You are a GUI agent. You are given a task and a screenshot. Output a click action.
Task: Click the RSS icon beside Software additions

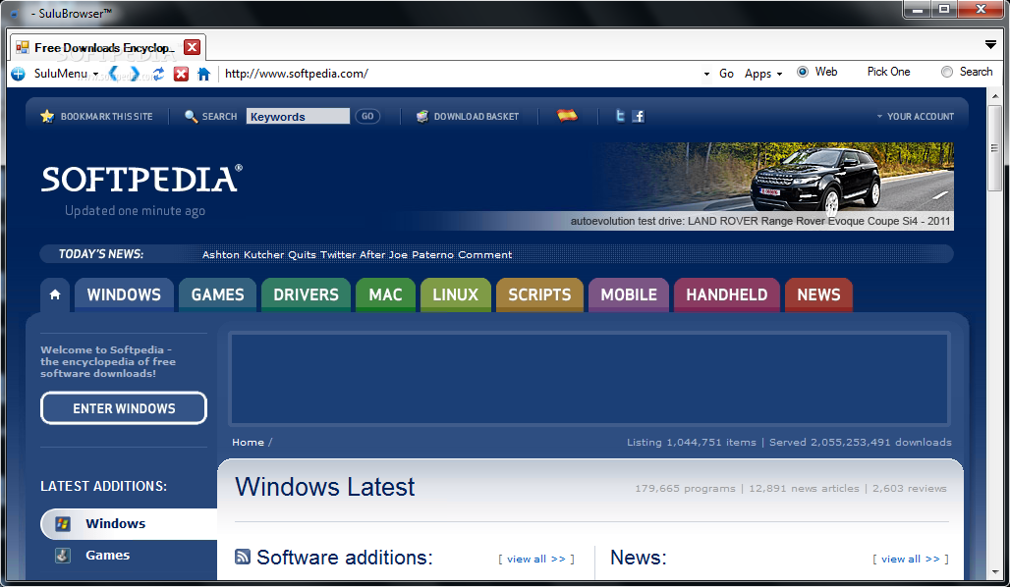[x=243, y=557]
